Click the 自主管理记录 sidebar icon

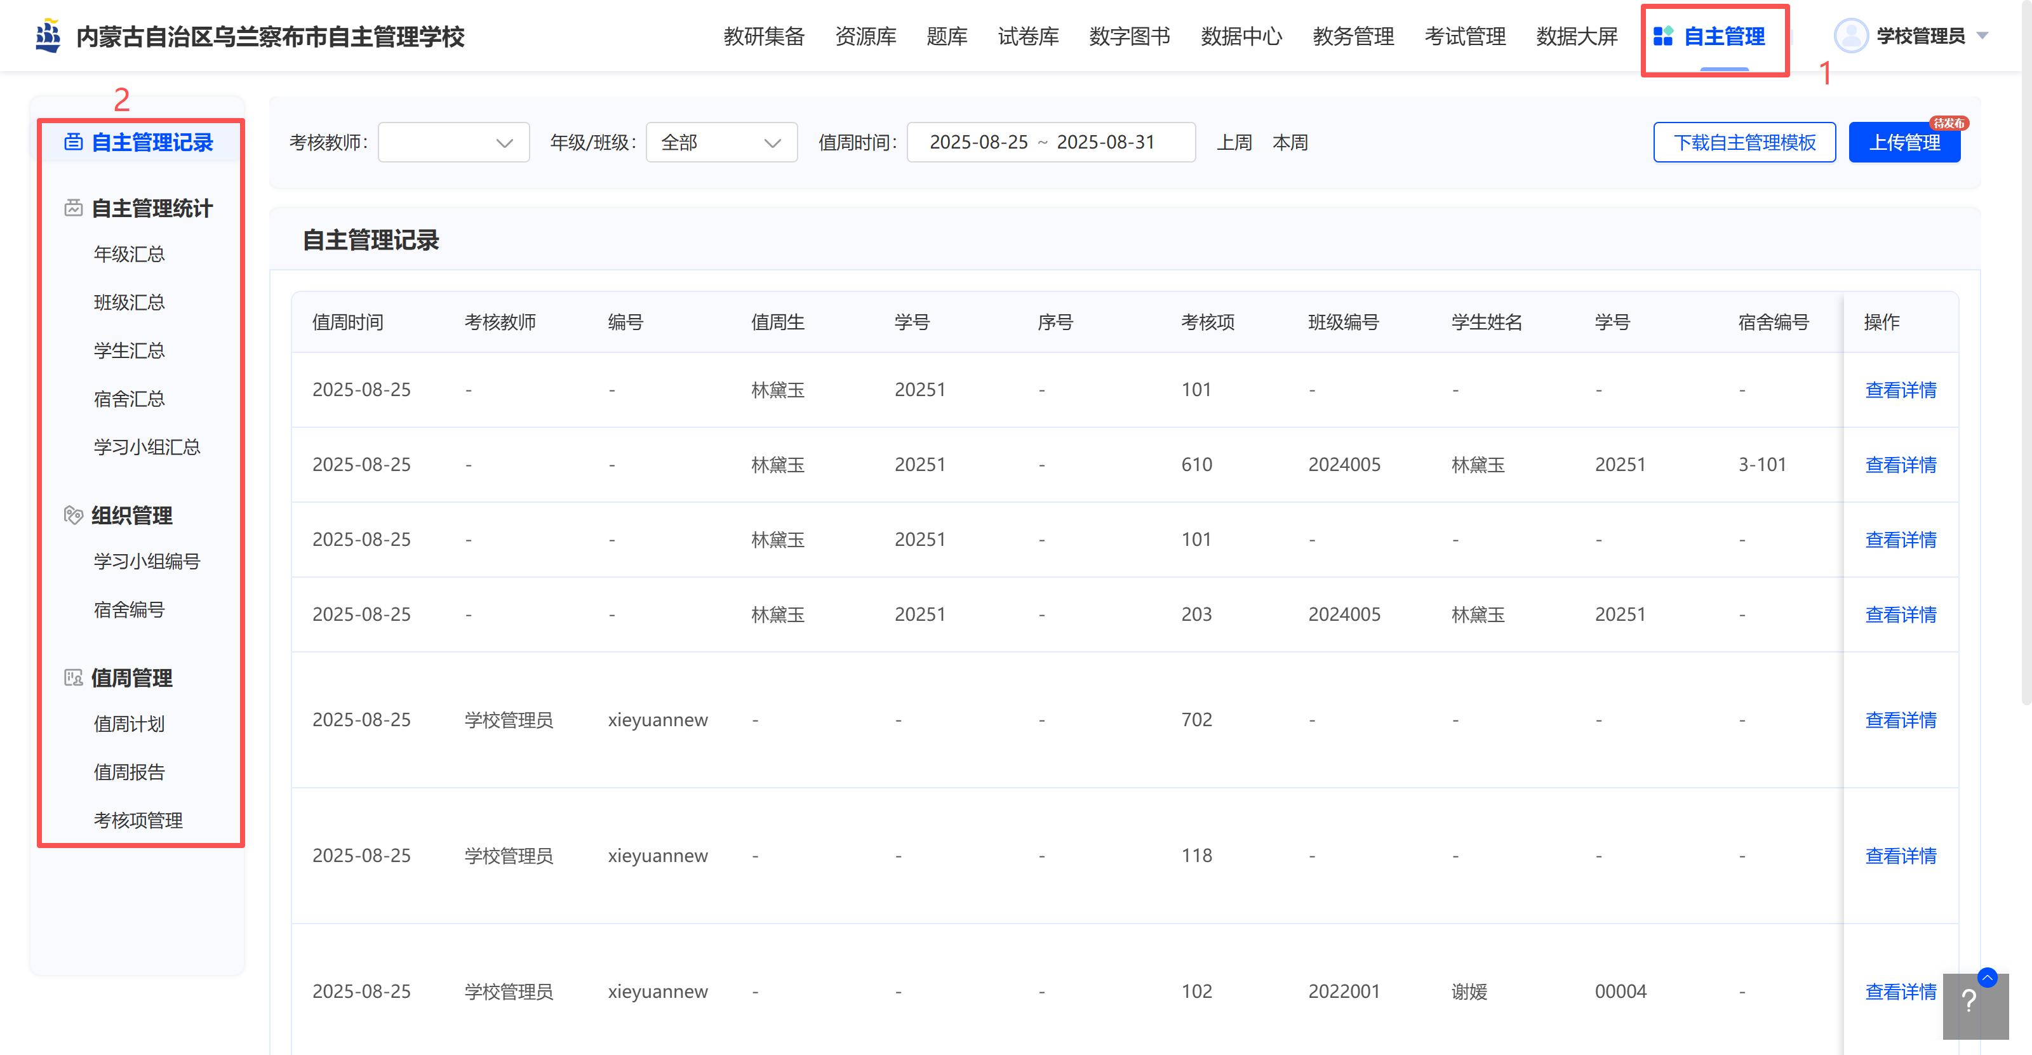tap(74, 142)
